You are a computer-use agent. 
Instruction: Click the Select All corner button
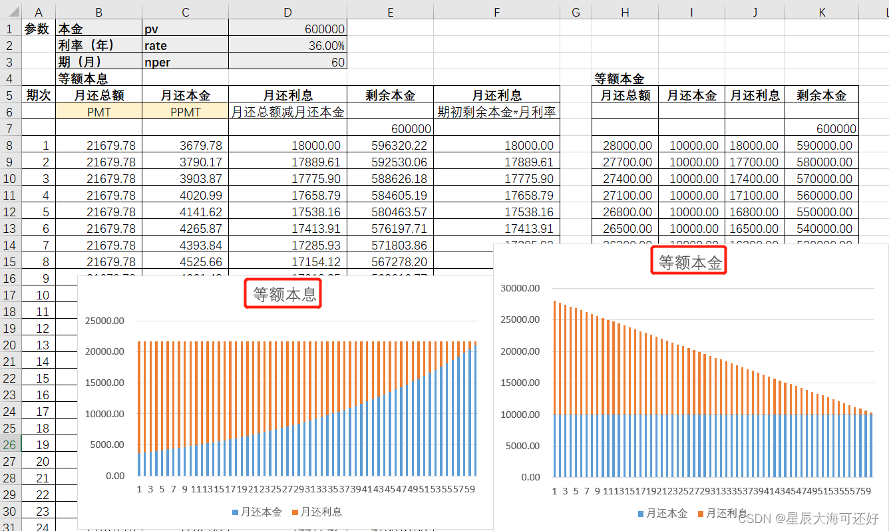[11, 11]
